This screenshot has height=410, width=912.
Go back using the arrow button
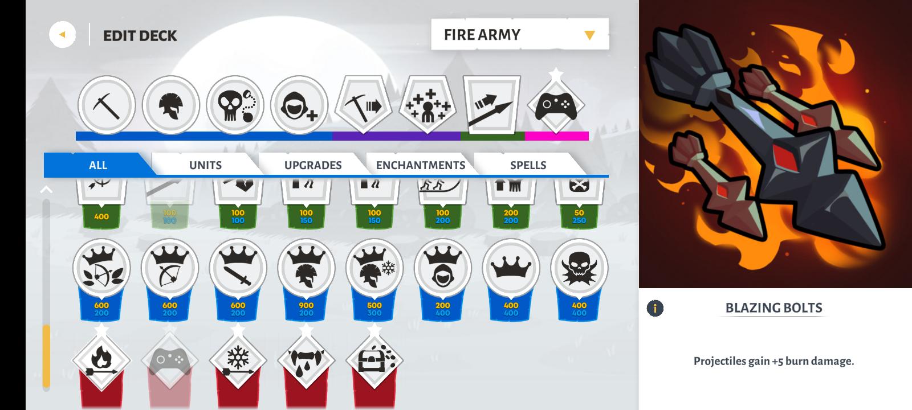62,35
